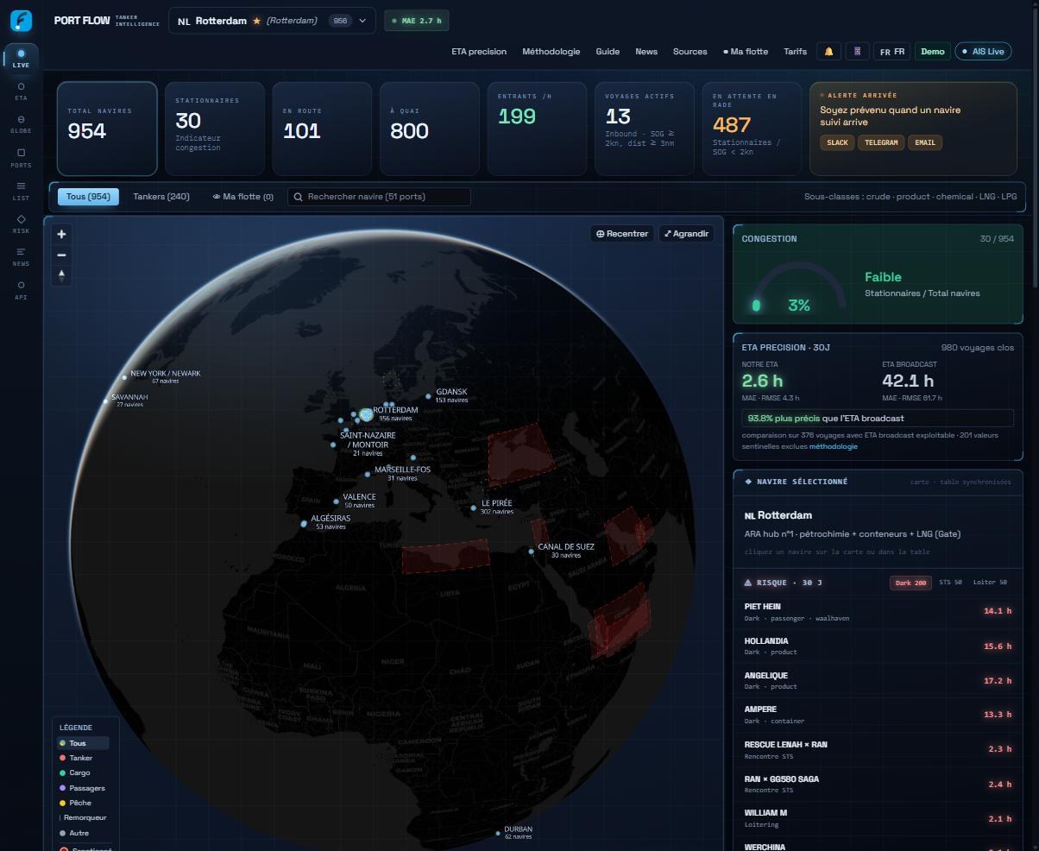Click the Rotterdam port marker on globe
The image size is (1039, 851).
[366, 415]
